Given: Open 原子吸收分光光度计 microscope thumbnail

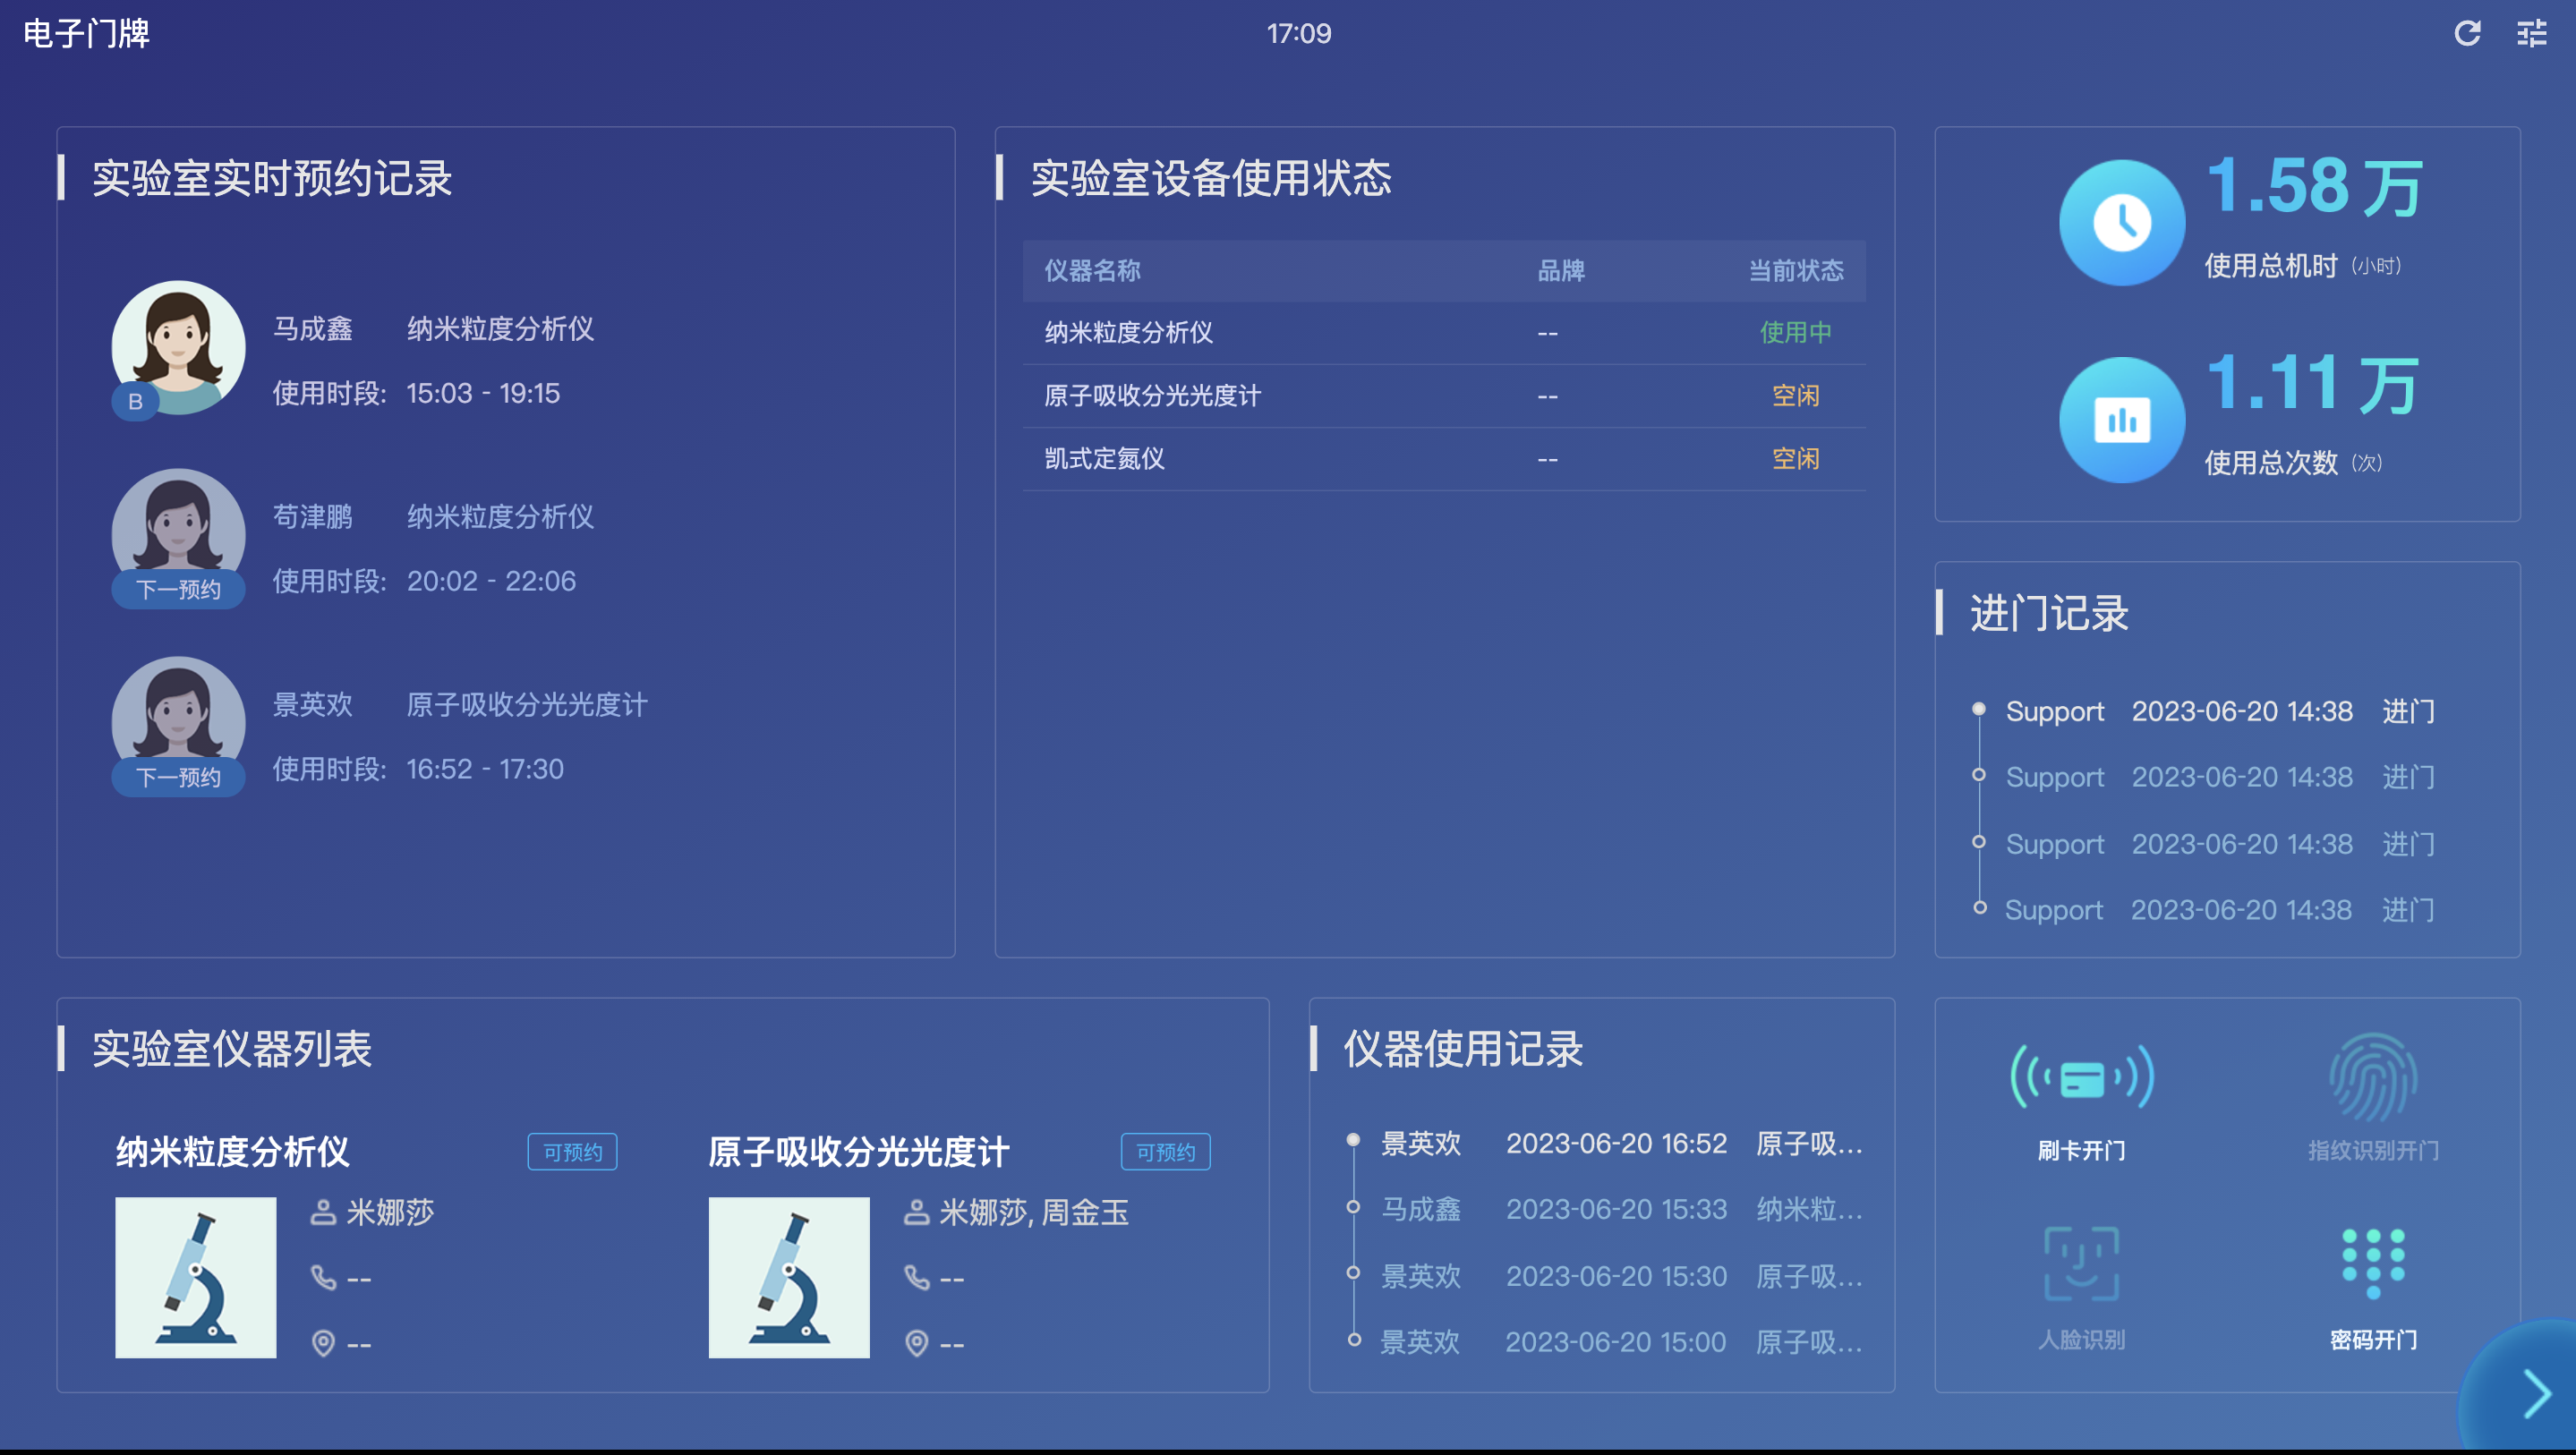Looking at the screenshot, I should [x=789, y=1277].
